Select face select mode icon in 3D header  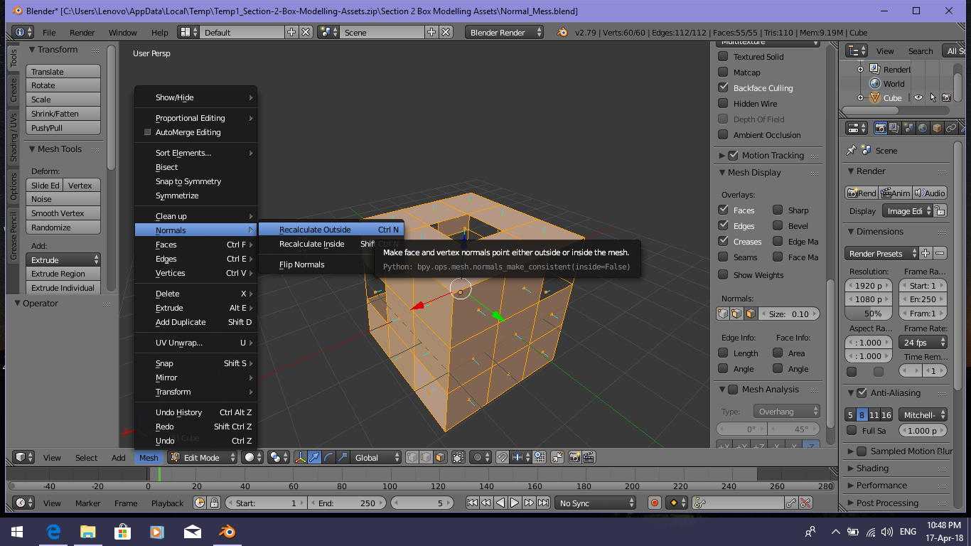(440, 458)
